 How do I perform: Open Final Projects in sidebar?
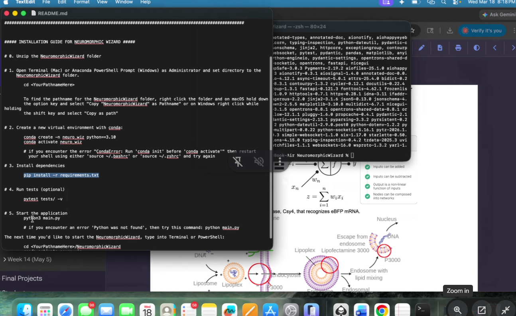(22, 278)
